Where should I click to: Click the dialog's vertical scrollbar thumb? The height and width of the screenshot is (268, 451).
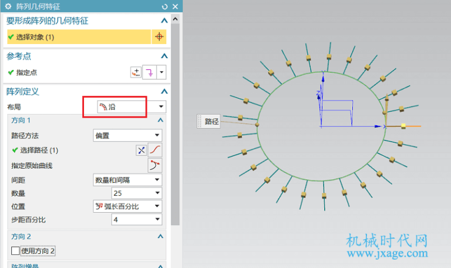pos(175,125)
